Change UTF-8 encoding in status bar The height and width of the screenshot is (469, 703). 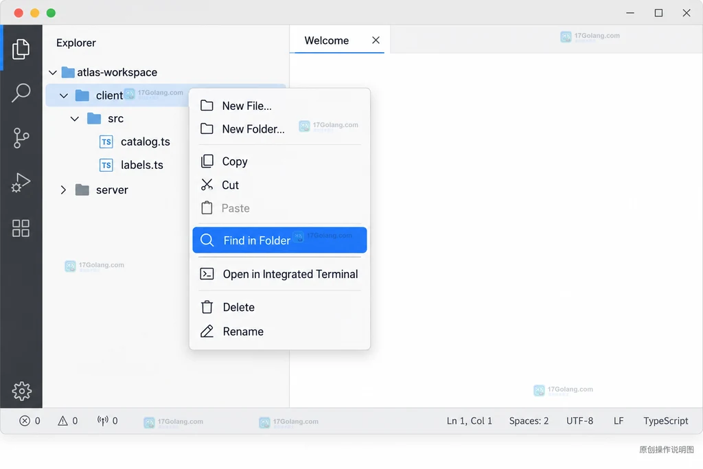pyautogui.click(x=579, y=420)
